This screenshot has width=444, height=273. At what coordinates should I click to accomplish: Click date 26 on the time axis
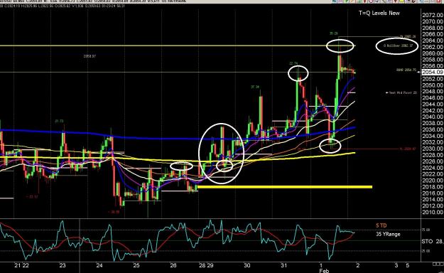pos(173,266)
